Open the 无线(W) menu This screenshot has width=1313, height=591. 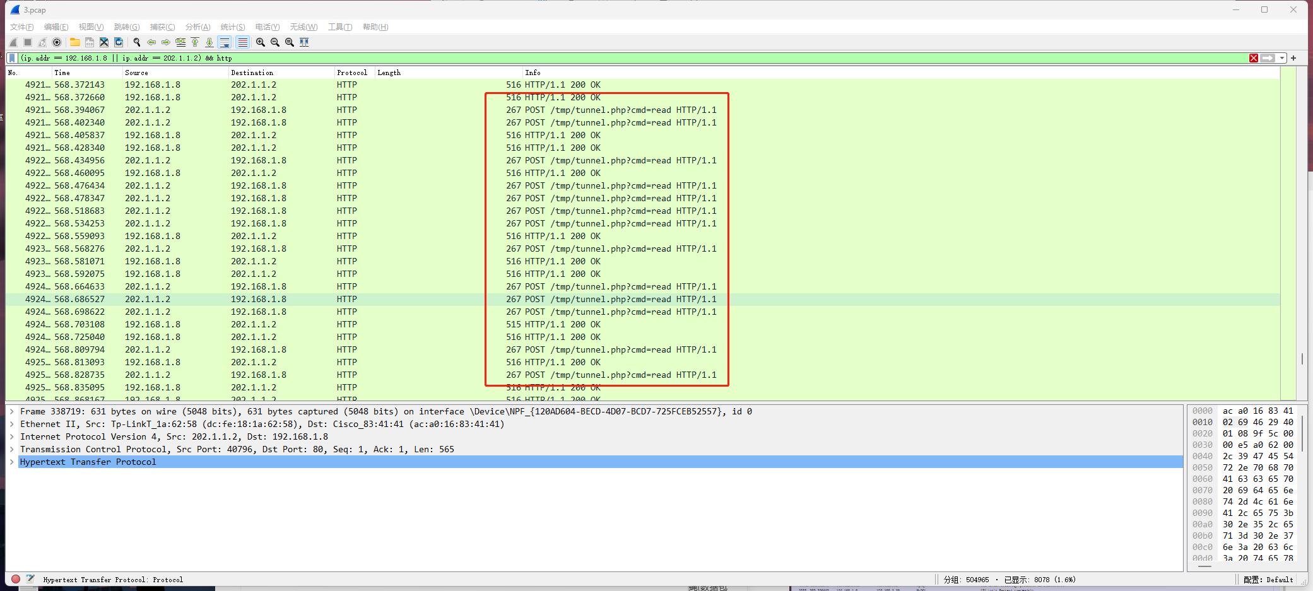pyautogui.click(x=303, y=27)
